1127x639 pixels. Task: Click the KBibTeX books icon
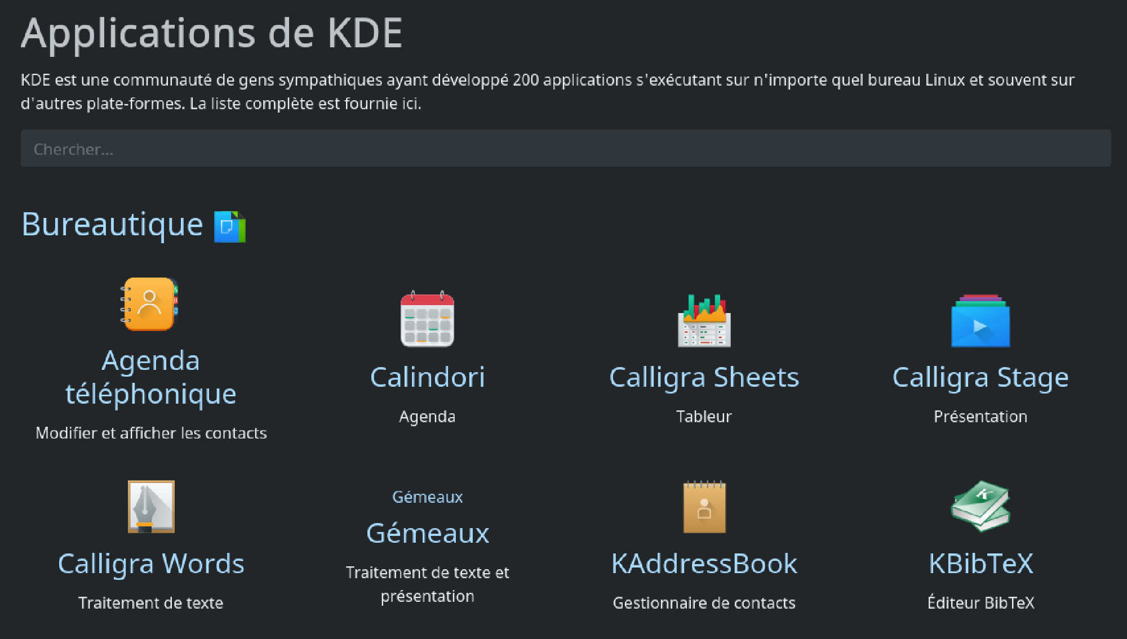[x=980, y=507]
